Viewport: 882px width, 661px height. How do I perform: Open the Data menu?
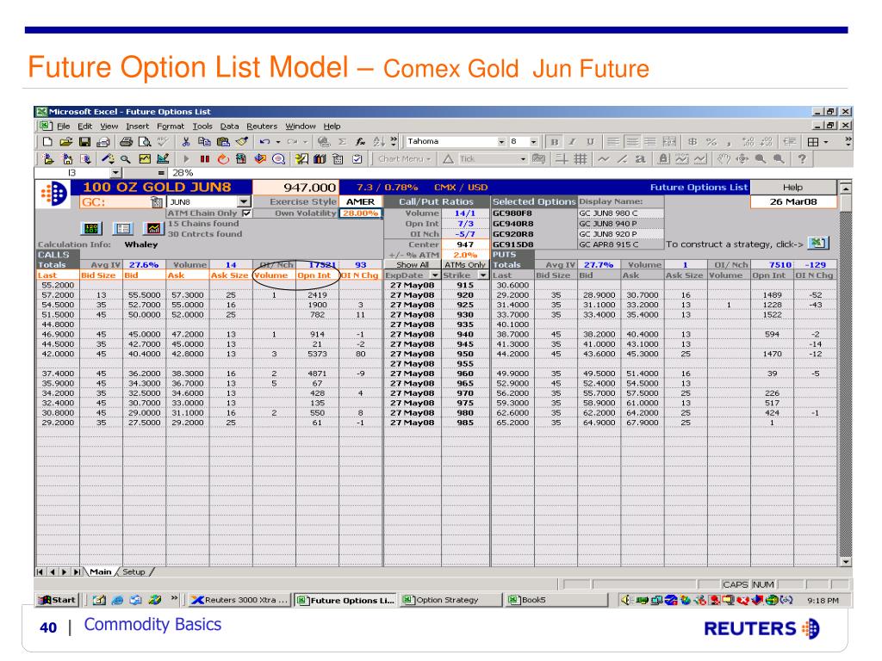click(229, 127)
